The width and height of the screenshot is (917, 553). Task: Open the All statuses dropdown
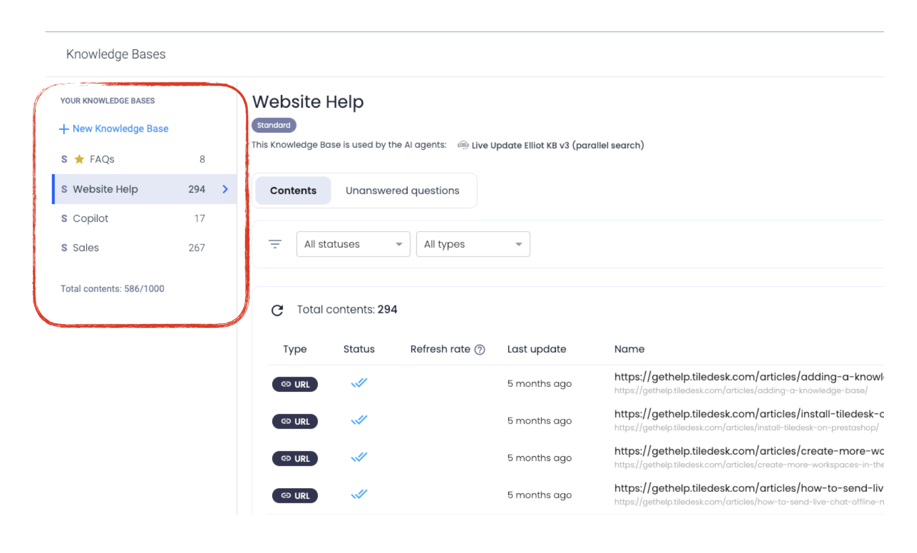[x=353, y=244]
